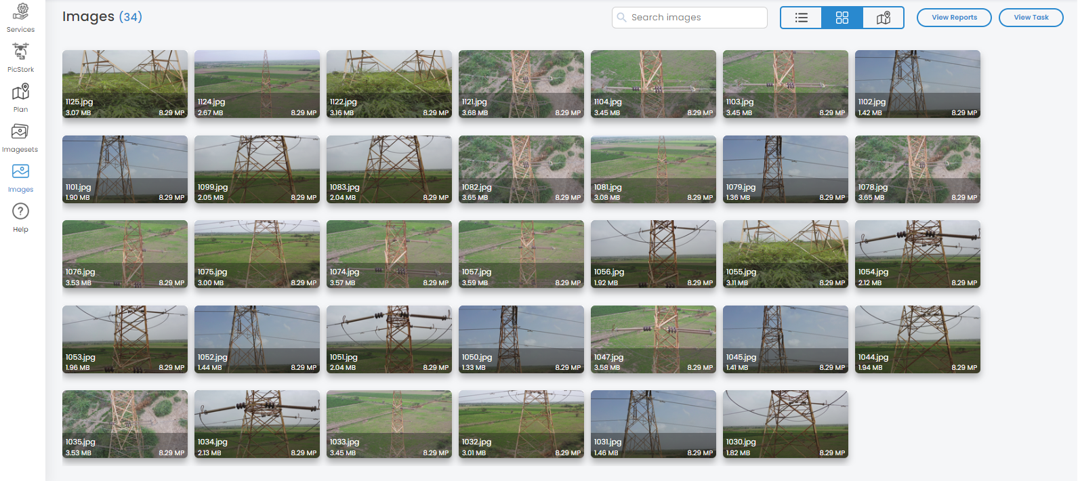Screen dimensions: 1078x481
Task: Open thumbnail 1102.jpg
Action: click(x=917, y=84)
